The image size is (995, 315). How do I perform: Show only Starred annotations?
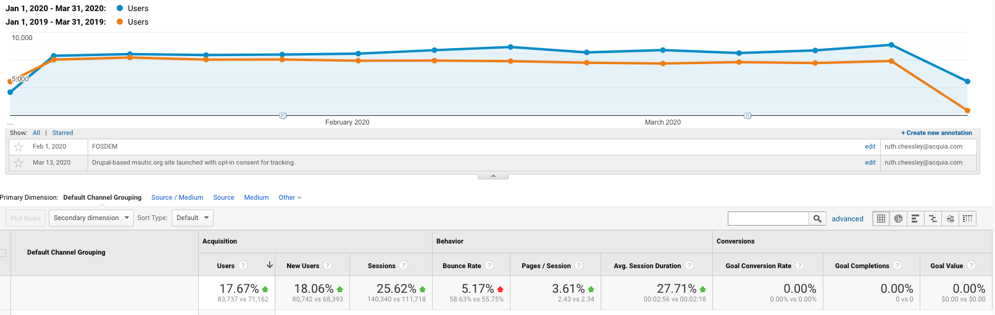[x=62, y=133]
